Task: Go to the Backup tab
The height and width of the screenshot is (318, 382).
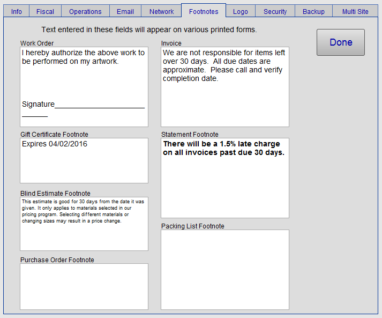Action: click(x=313, y=11)
